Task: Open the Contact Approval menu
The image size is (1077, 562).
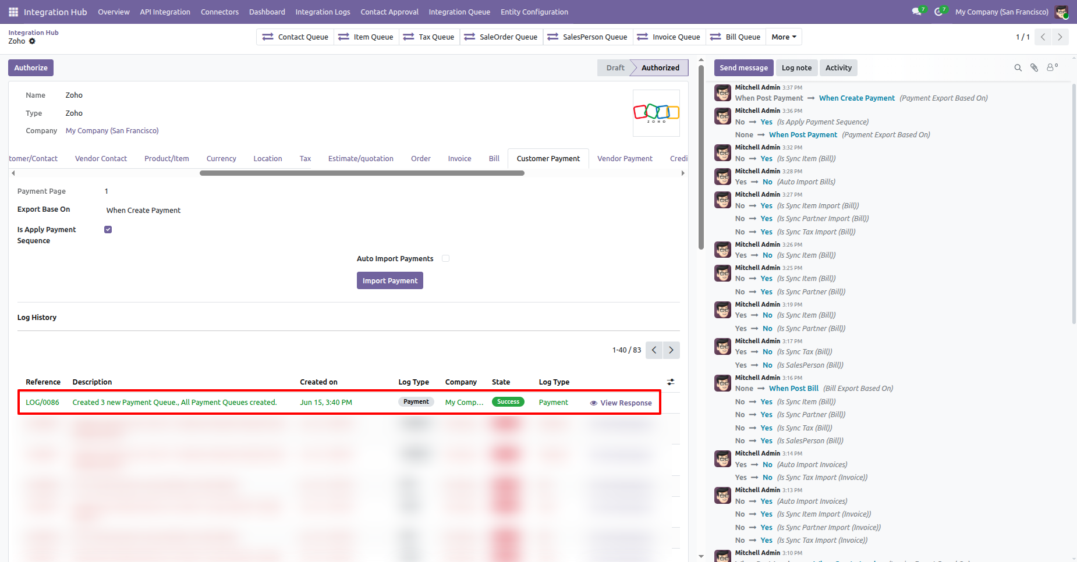Action: coord(389,12)
